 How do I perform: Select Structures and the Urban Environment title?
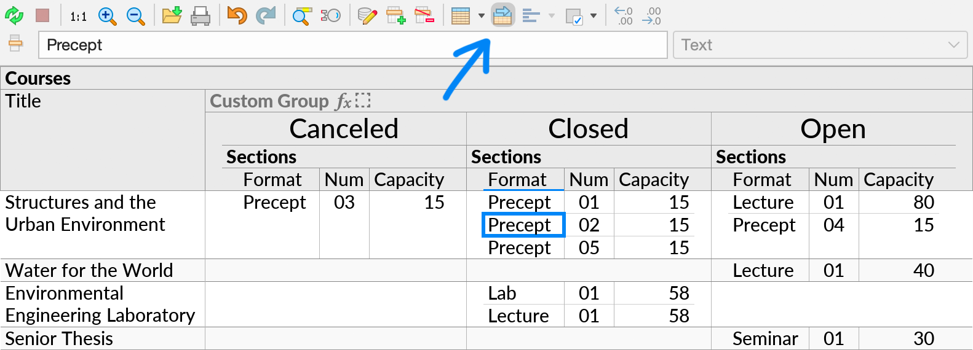click(x=85, y=213)
